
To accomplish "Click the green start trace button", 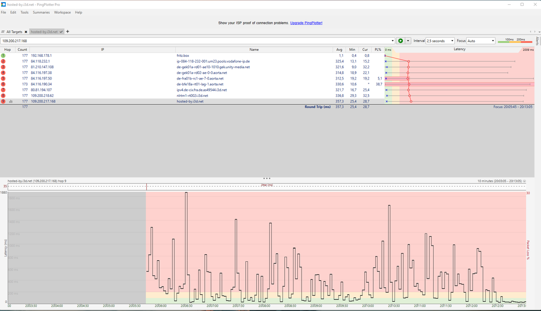I will point(400,41).
